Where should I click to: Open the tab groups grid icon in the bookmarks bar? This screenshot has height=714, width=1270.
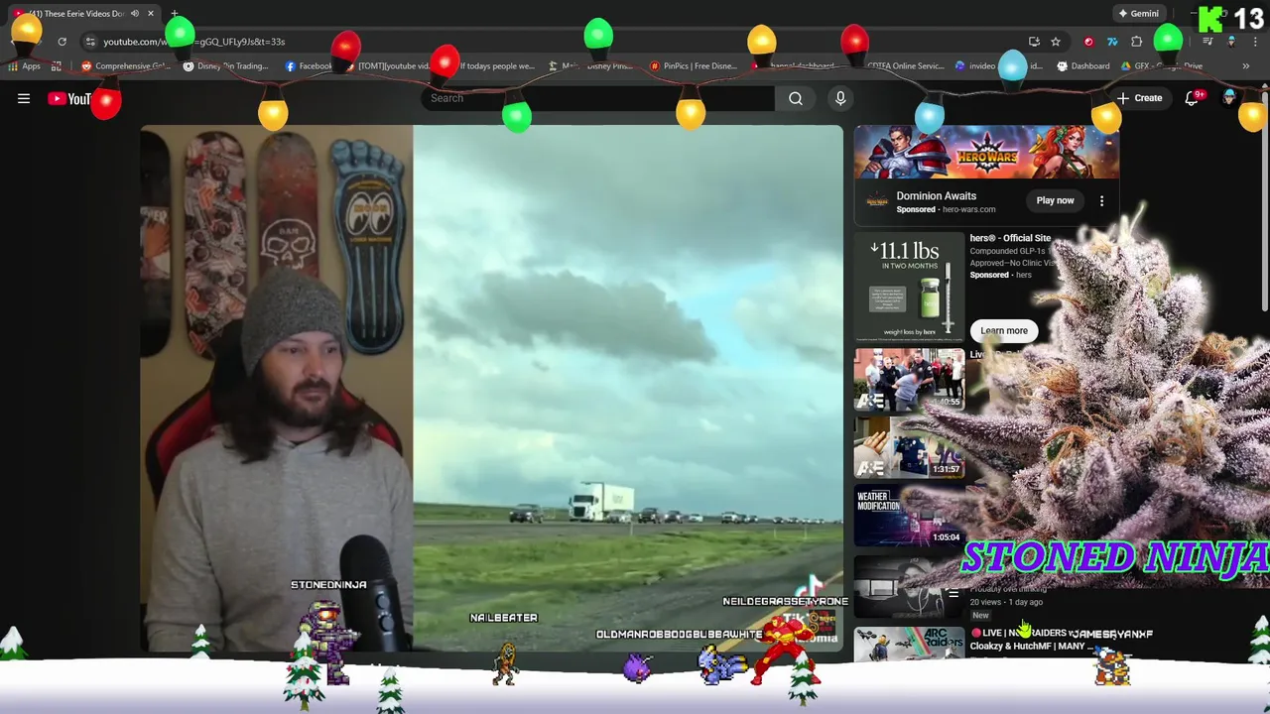(57, 66)
